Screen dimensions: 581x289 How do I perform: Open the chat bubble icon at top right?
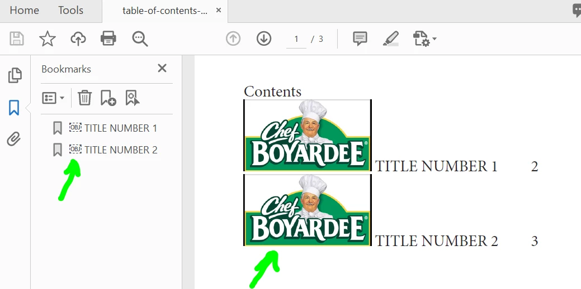pos(577,11)
